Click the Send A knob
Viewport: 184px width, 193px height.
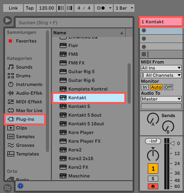point(153,119)
